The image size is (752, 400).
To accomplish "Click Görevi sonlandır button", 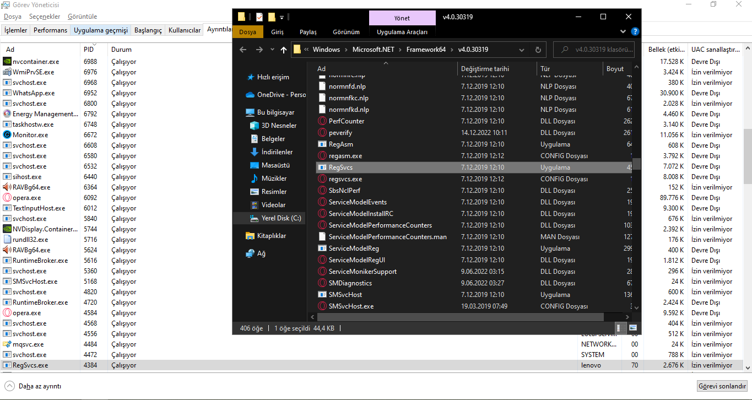I will 722,386.
